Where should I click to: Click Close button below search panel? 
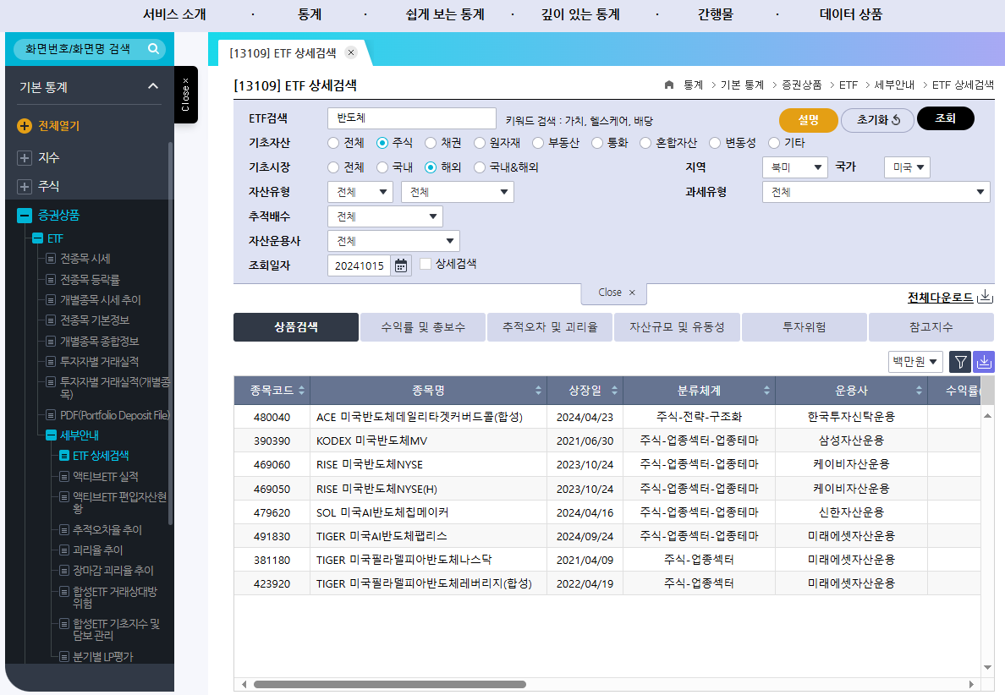614,293
